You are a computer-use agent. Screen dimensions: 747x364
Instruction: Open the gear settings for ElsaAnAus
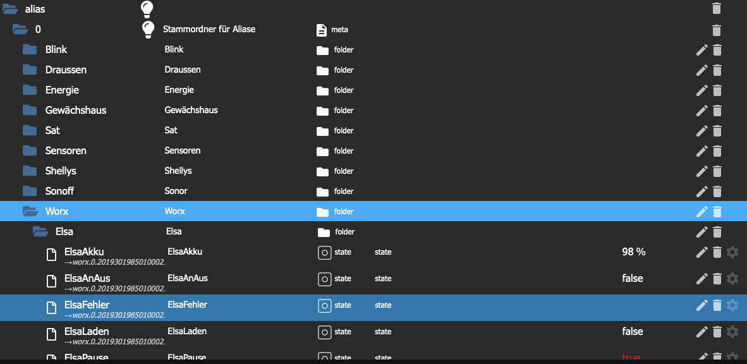tap(732, 279)
